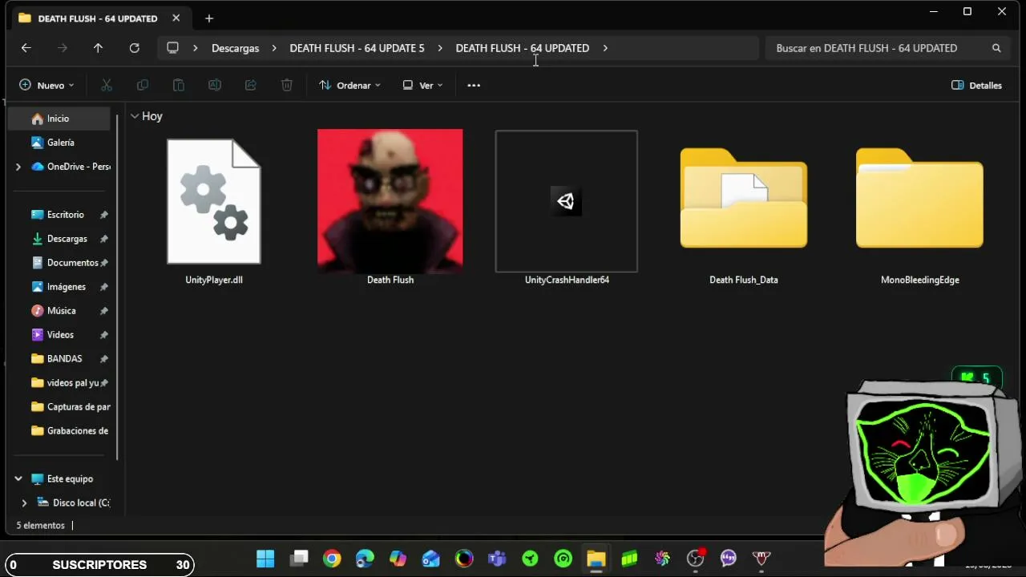1026x577 pixels.
Task: Go up one folder level
Action: pos(98,48)
